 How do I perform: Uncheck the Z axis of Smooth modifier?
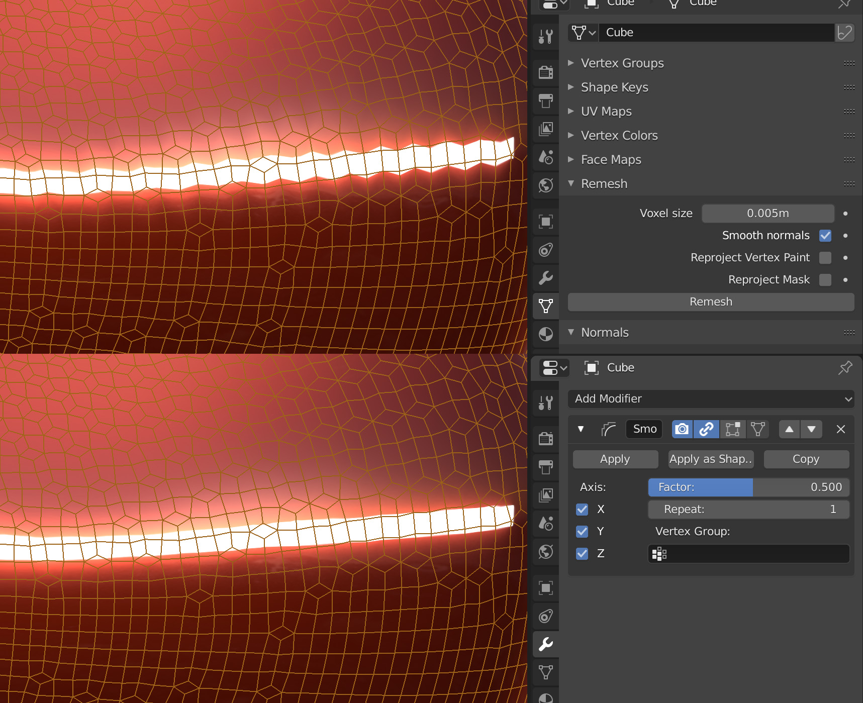[x=582, y=554]
